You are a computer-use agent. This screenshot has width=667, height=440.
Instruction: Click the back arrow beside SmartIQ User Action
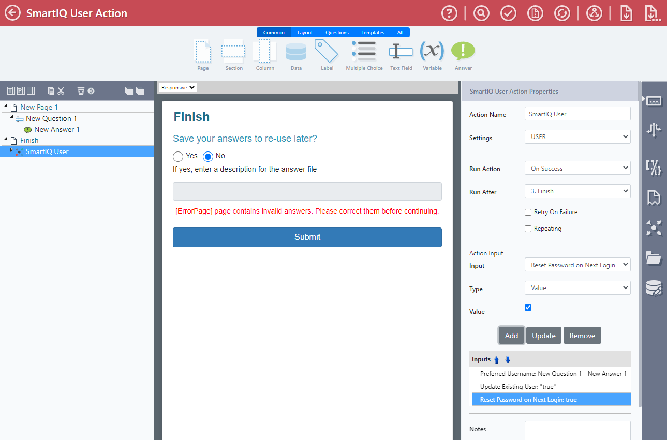13,13
